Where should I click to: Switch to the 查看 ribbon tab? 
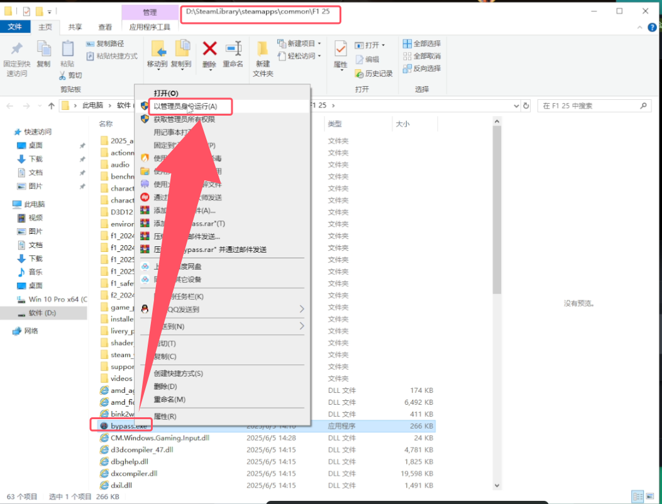click(105, 27)
